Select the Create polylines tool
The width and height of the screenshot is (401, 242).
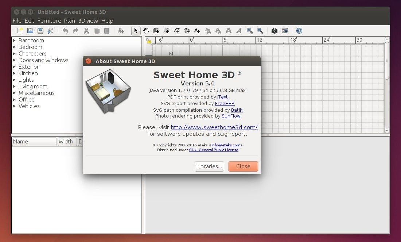coord(177,31)
